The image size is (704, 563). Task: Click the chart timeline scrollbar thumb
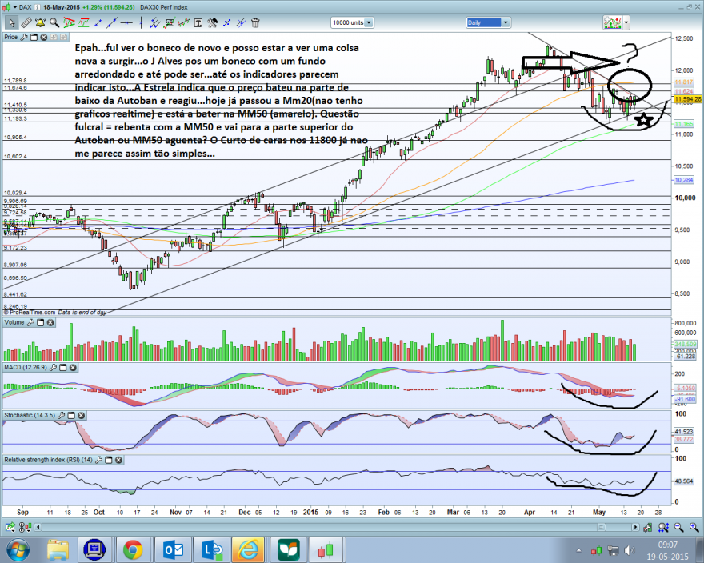601,527
